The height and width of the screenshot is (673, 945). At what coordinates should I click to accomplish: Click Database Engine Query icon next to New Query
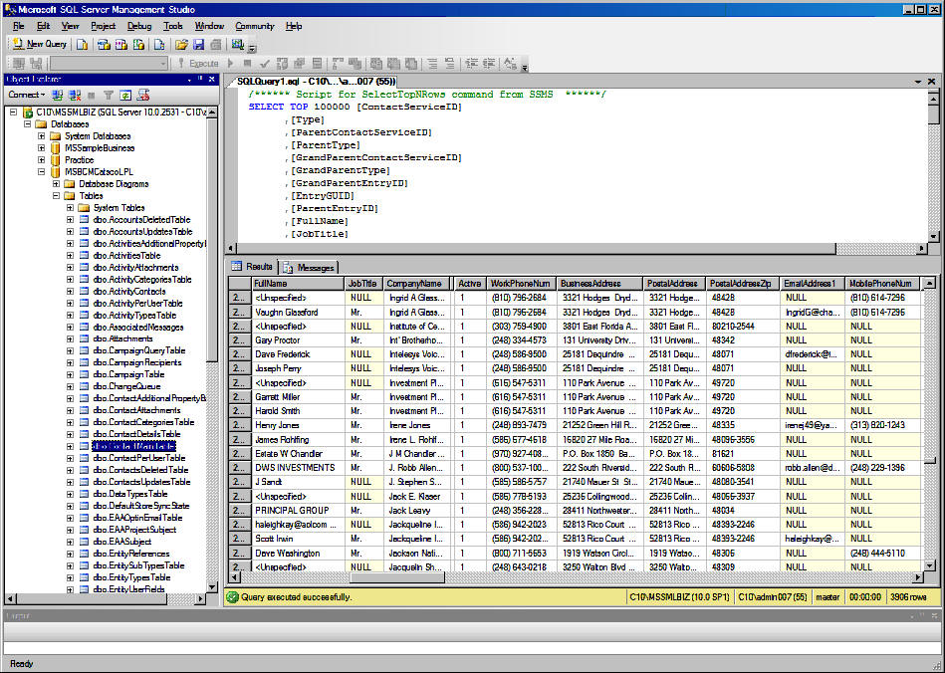tap(82, 44)
